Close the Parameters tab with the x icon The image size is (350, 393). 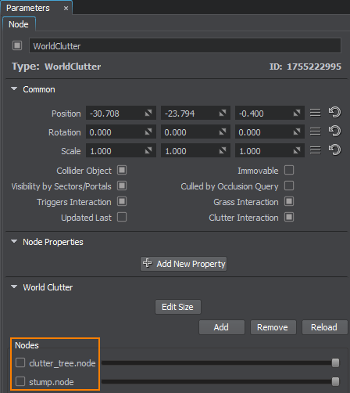(66, 9)
